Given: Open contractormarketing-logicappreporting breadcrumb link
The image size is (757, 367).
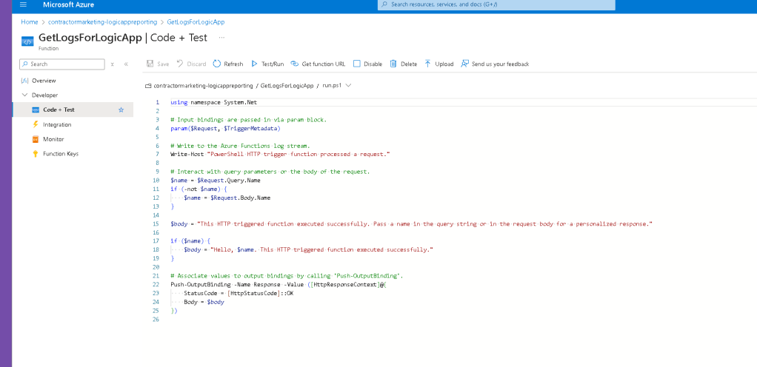Looking at the screenshot, I should coord(103,21).
